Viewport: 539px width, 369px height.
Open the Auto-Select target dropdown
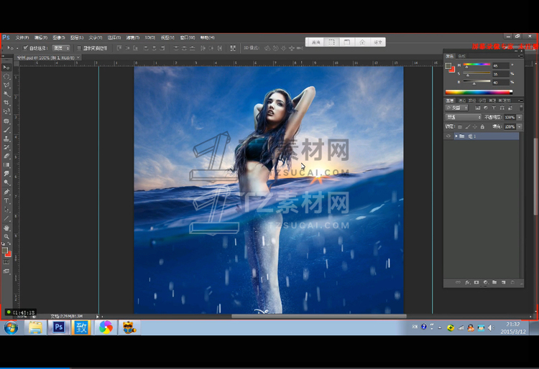[x=60, y=48]
